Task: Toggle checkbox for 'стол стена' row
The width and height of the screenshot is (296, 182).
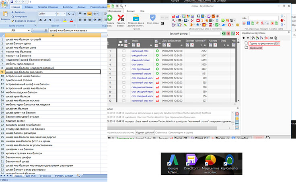Action: (124, 65)
